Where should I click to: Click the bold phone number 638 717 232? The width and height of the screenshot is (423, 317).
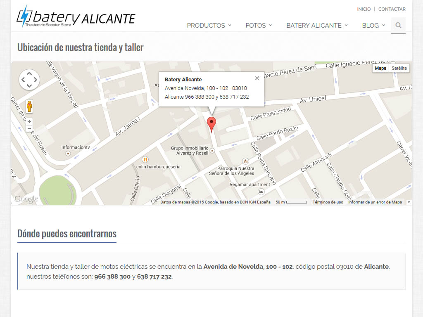(154, 277)
